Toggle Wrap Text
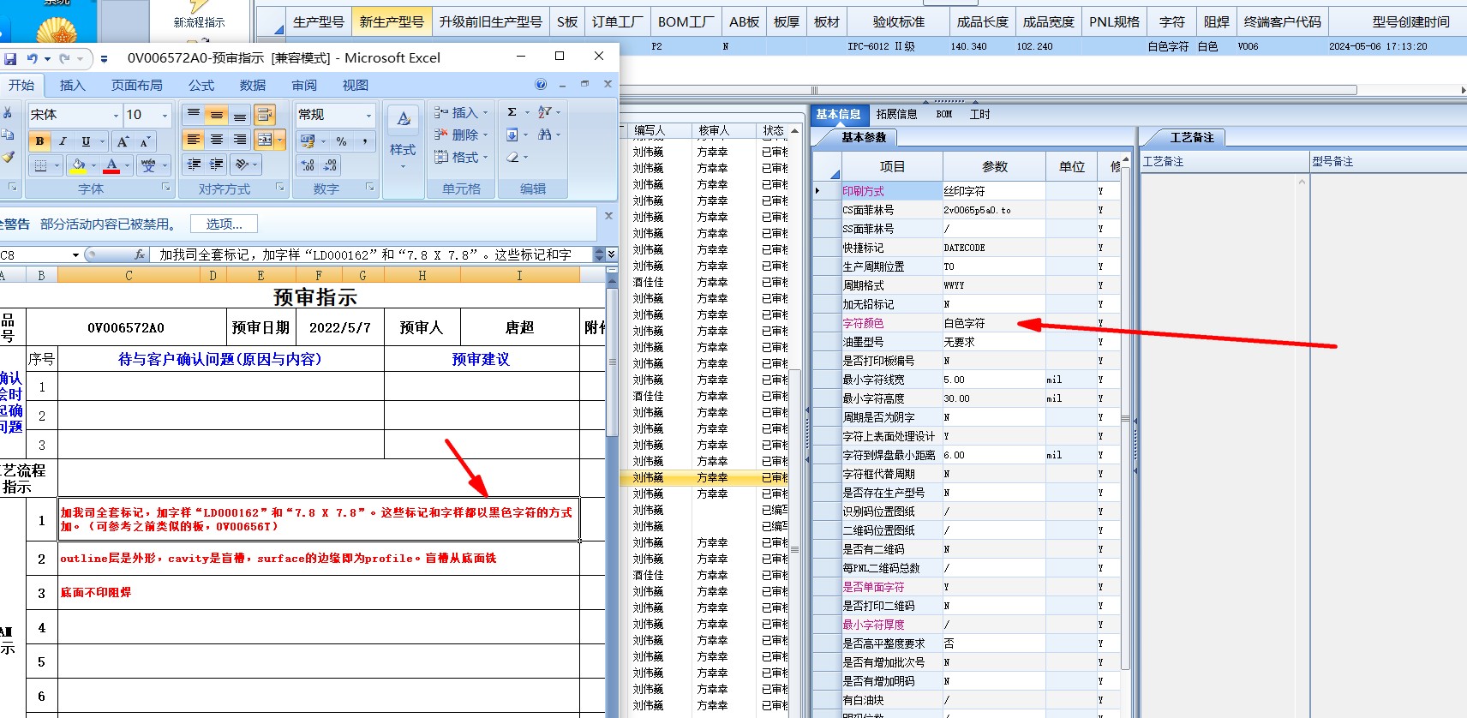 click(x=265, y=115)
